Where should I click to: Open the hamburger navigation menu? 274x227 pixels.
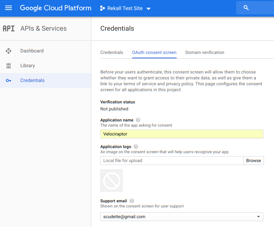8,8
